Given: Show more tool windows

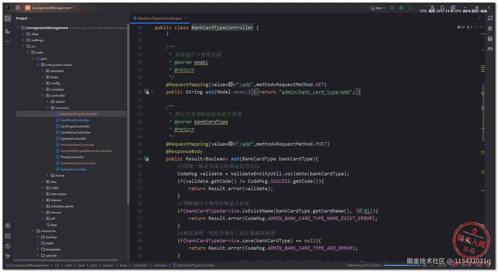Looking at the screenshot, I should pos(8,41).
